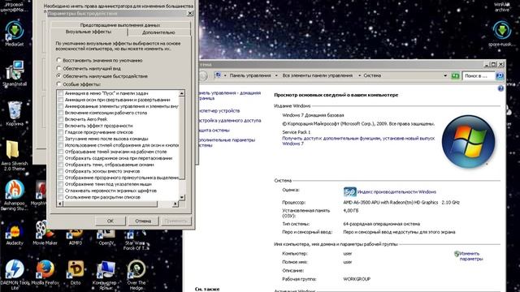
Task: Click the OK button in performance dialog
Action: (x=110, y=221)
